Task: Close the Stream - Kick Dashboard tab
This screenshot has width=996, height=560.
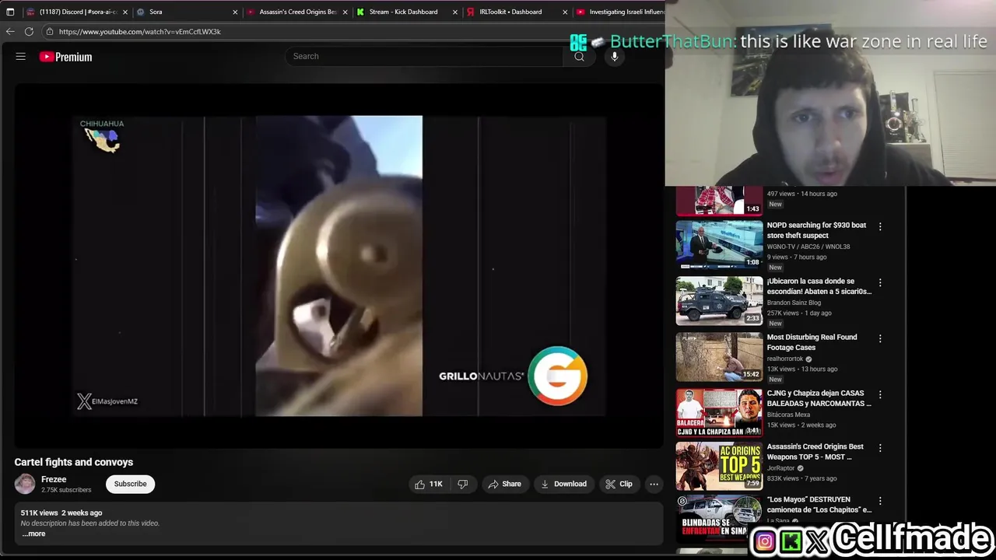Action: click(x=455, y=12)
